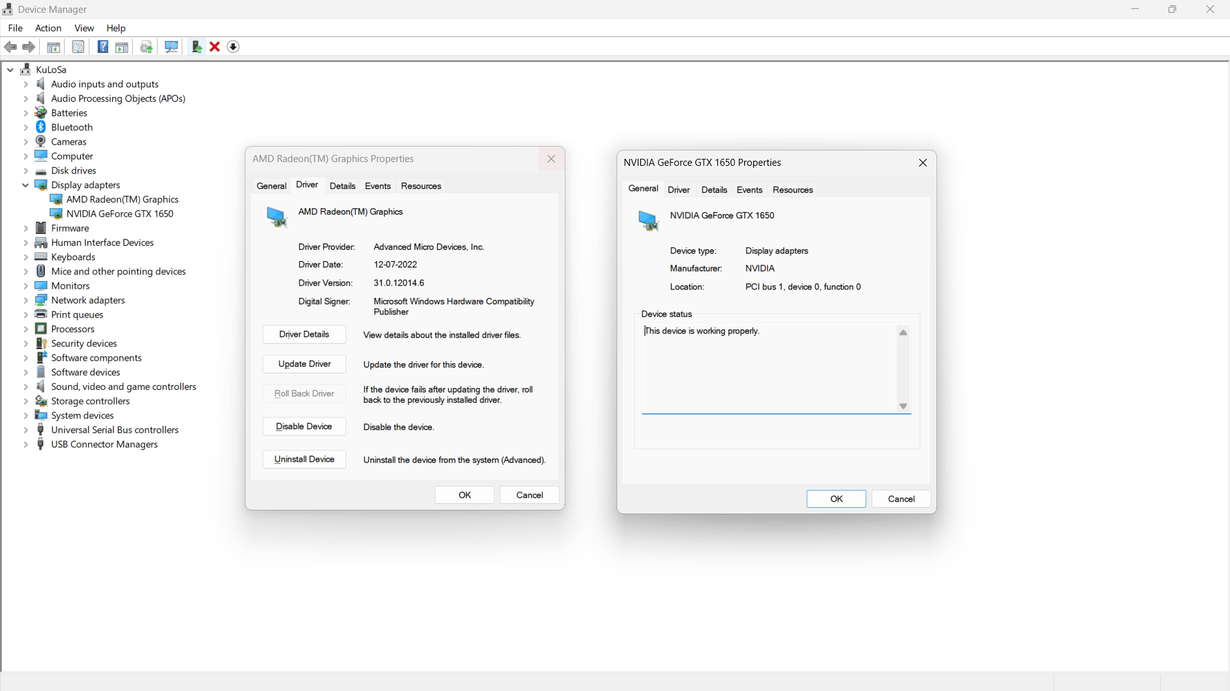Viewport: 1230px width, 691px height.
Task: Click the Back arrow in the toolbar
Action: point(10,47)
